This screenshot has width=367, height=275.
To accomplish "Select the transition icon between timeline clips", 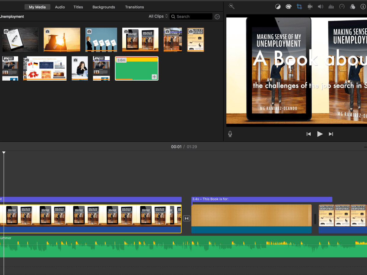I will coord(187,218).
